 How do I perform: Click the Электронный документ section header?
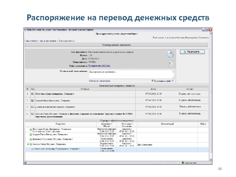(116, 45)
